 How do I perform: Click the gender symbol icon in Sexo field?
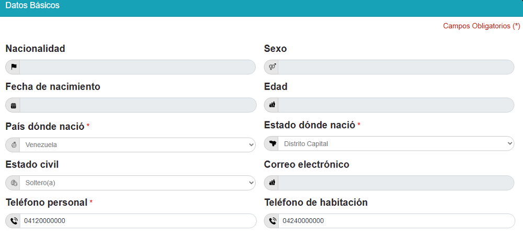272,67
